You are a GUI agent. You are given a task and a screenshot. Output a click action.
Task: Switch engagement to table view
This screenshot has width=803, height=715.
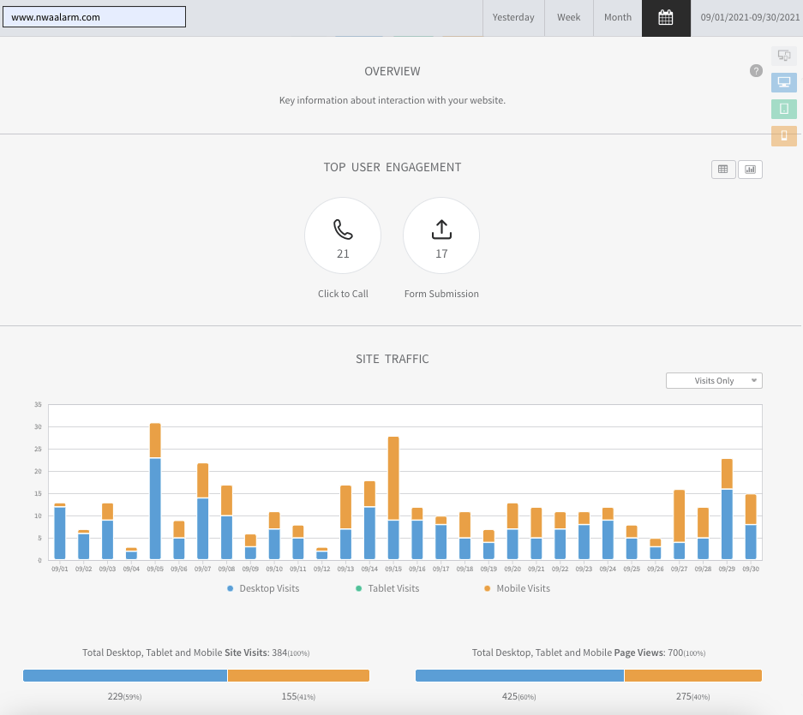point(723,170)
